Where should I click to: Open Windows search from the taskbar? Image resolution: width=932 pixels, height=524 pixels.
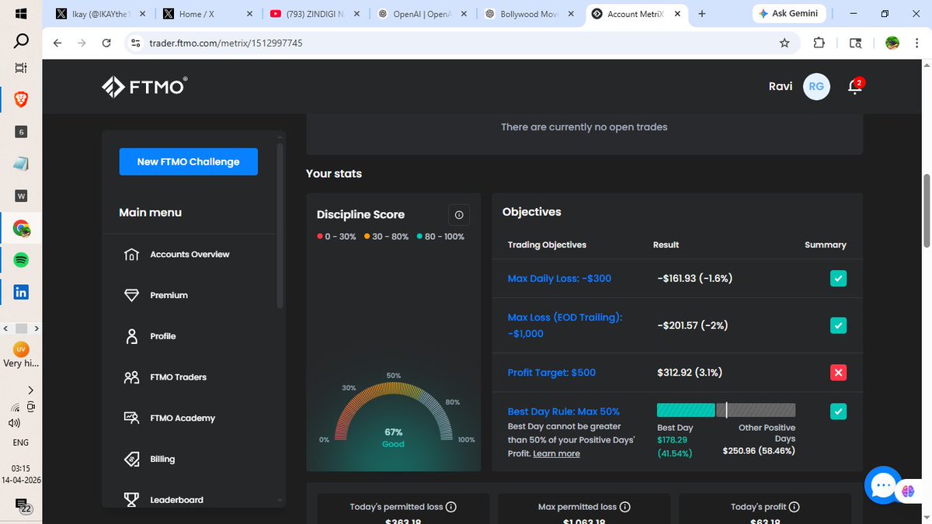point(21,41)
